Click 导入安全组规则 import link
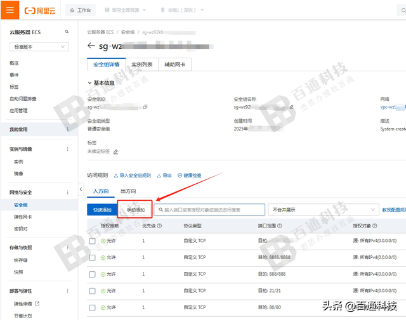Viewport: 406px width, 320px height. (133, 176)
